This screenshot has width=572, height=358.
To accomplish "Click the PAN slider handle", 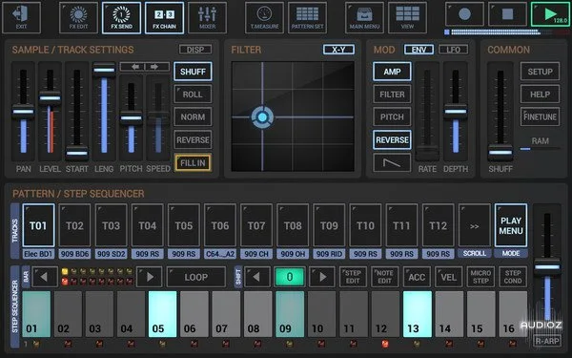I will tap(23, 112).
